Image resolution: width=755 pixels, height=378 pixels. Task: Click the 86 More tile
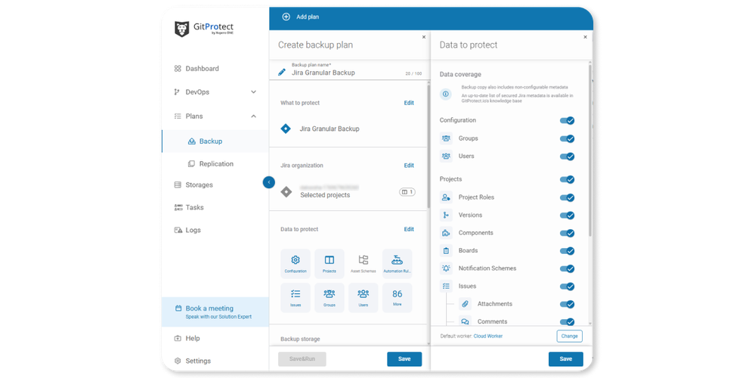[x=397, y=298]
